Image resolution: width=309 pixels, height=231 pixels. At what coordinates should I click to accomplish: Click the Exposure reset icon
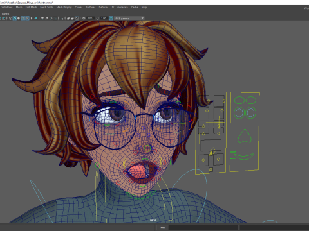click(84, 18)
